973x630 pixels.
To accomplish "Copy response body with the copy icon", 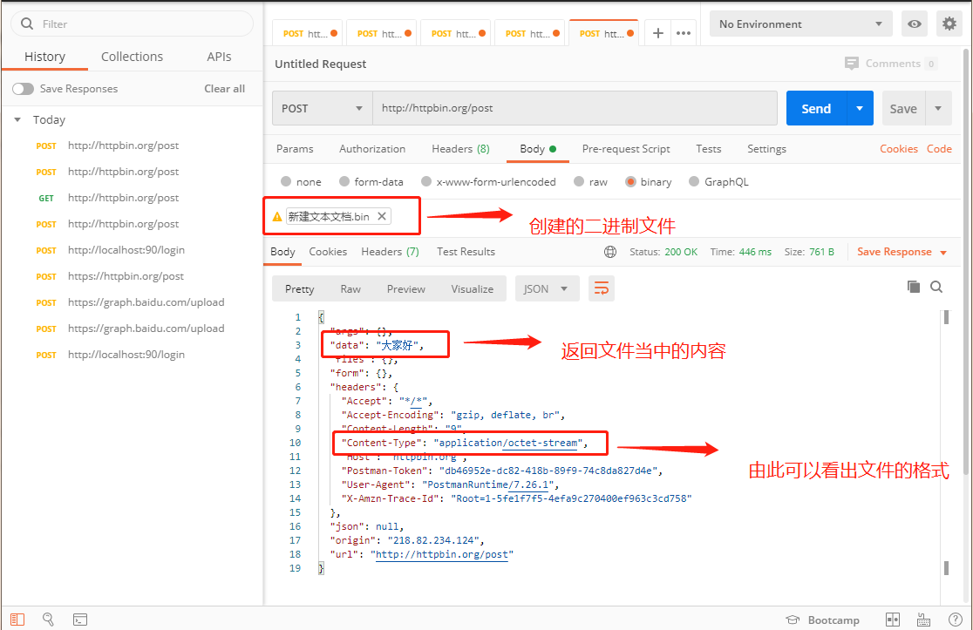I will 914,287.
